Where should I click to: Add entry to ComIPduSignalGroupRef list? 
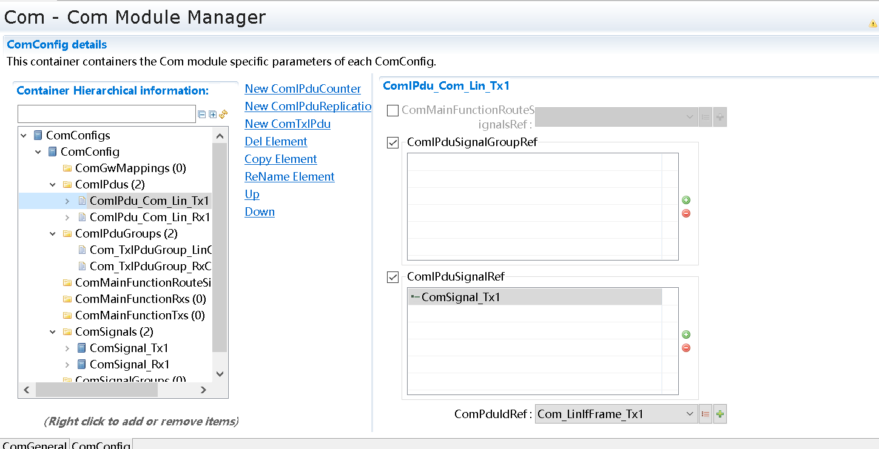[x=686, y=200]
